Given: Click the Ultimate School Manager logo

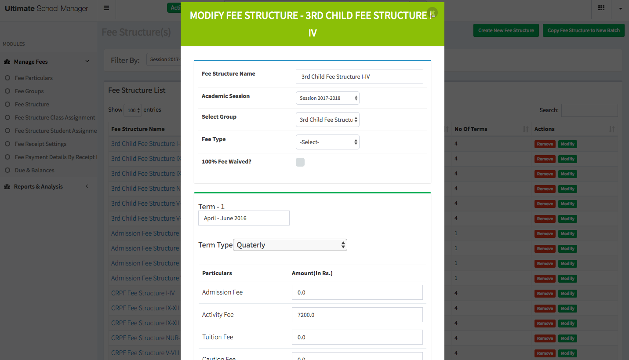Looking at the screenshot, I should (x=46, y=8).
